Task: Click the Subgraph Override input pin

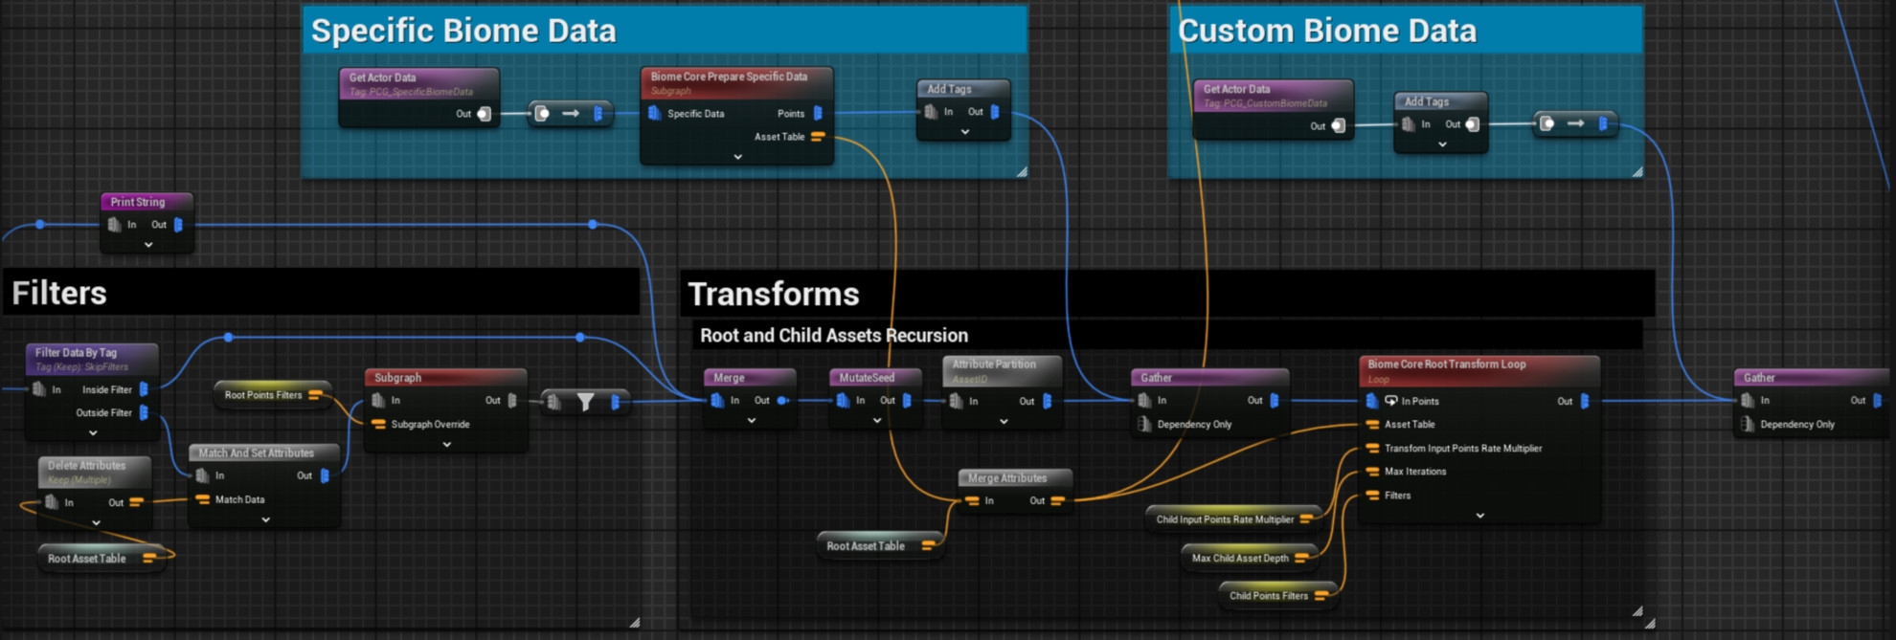Action: point(379,424)
